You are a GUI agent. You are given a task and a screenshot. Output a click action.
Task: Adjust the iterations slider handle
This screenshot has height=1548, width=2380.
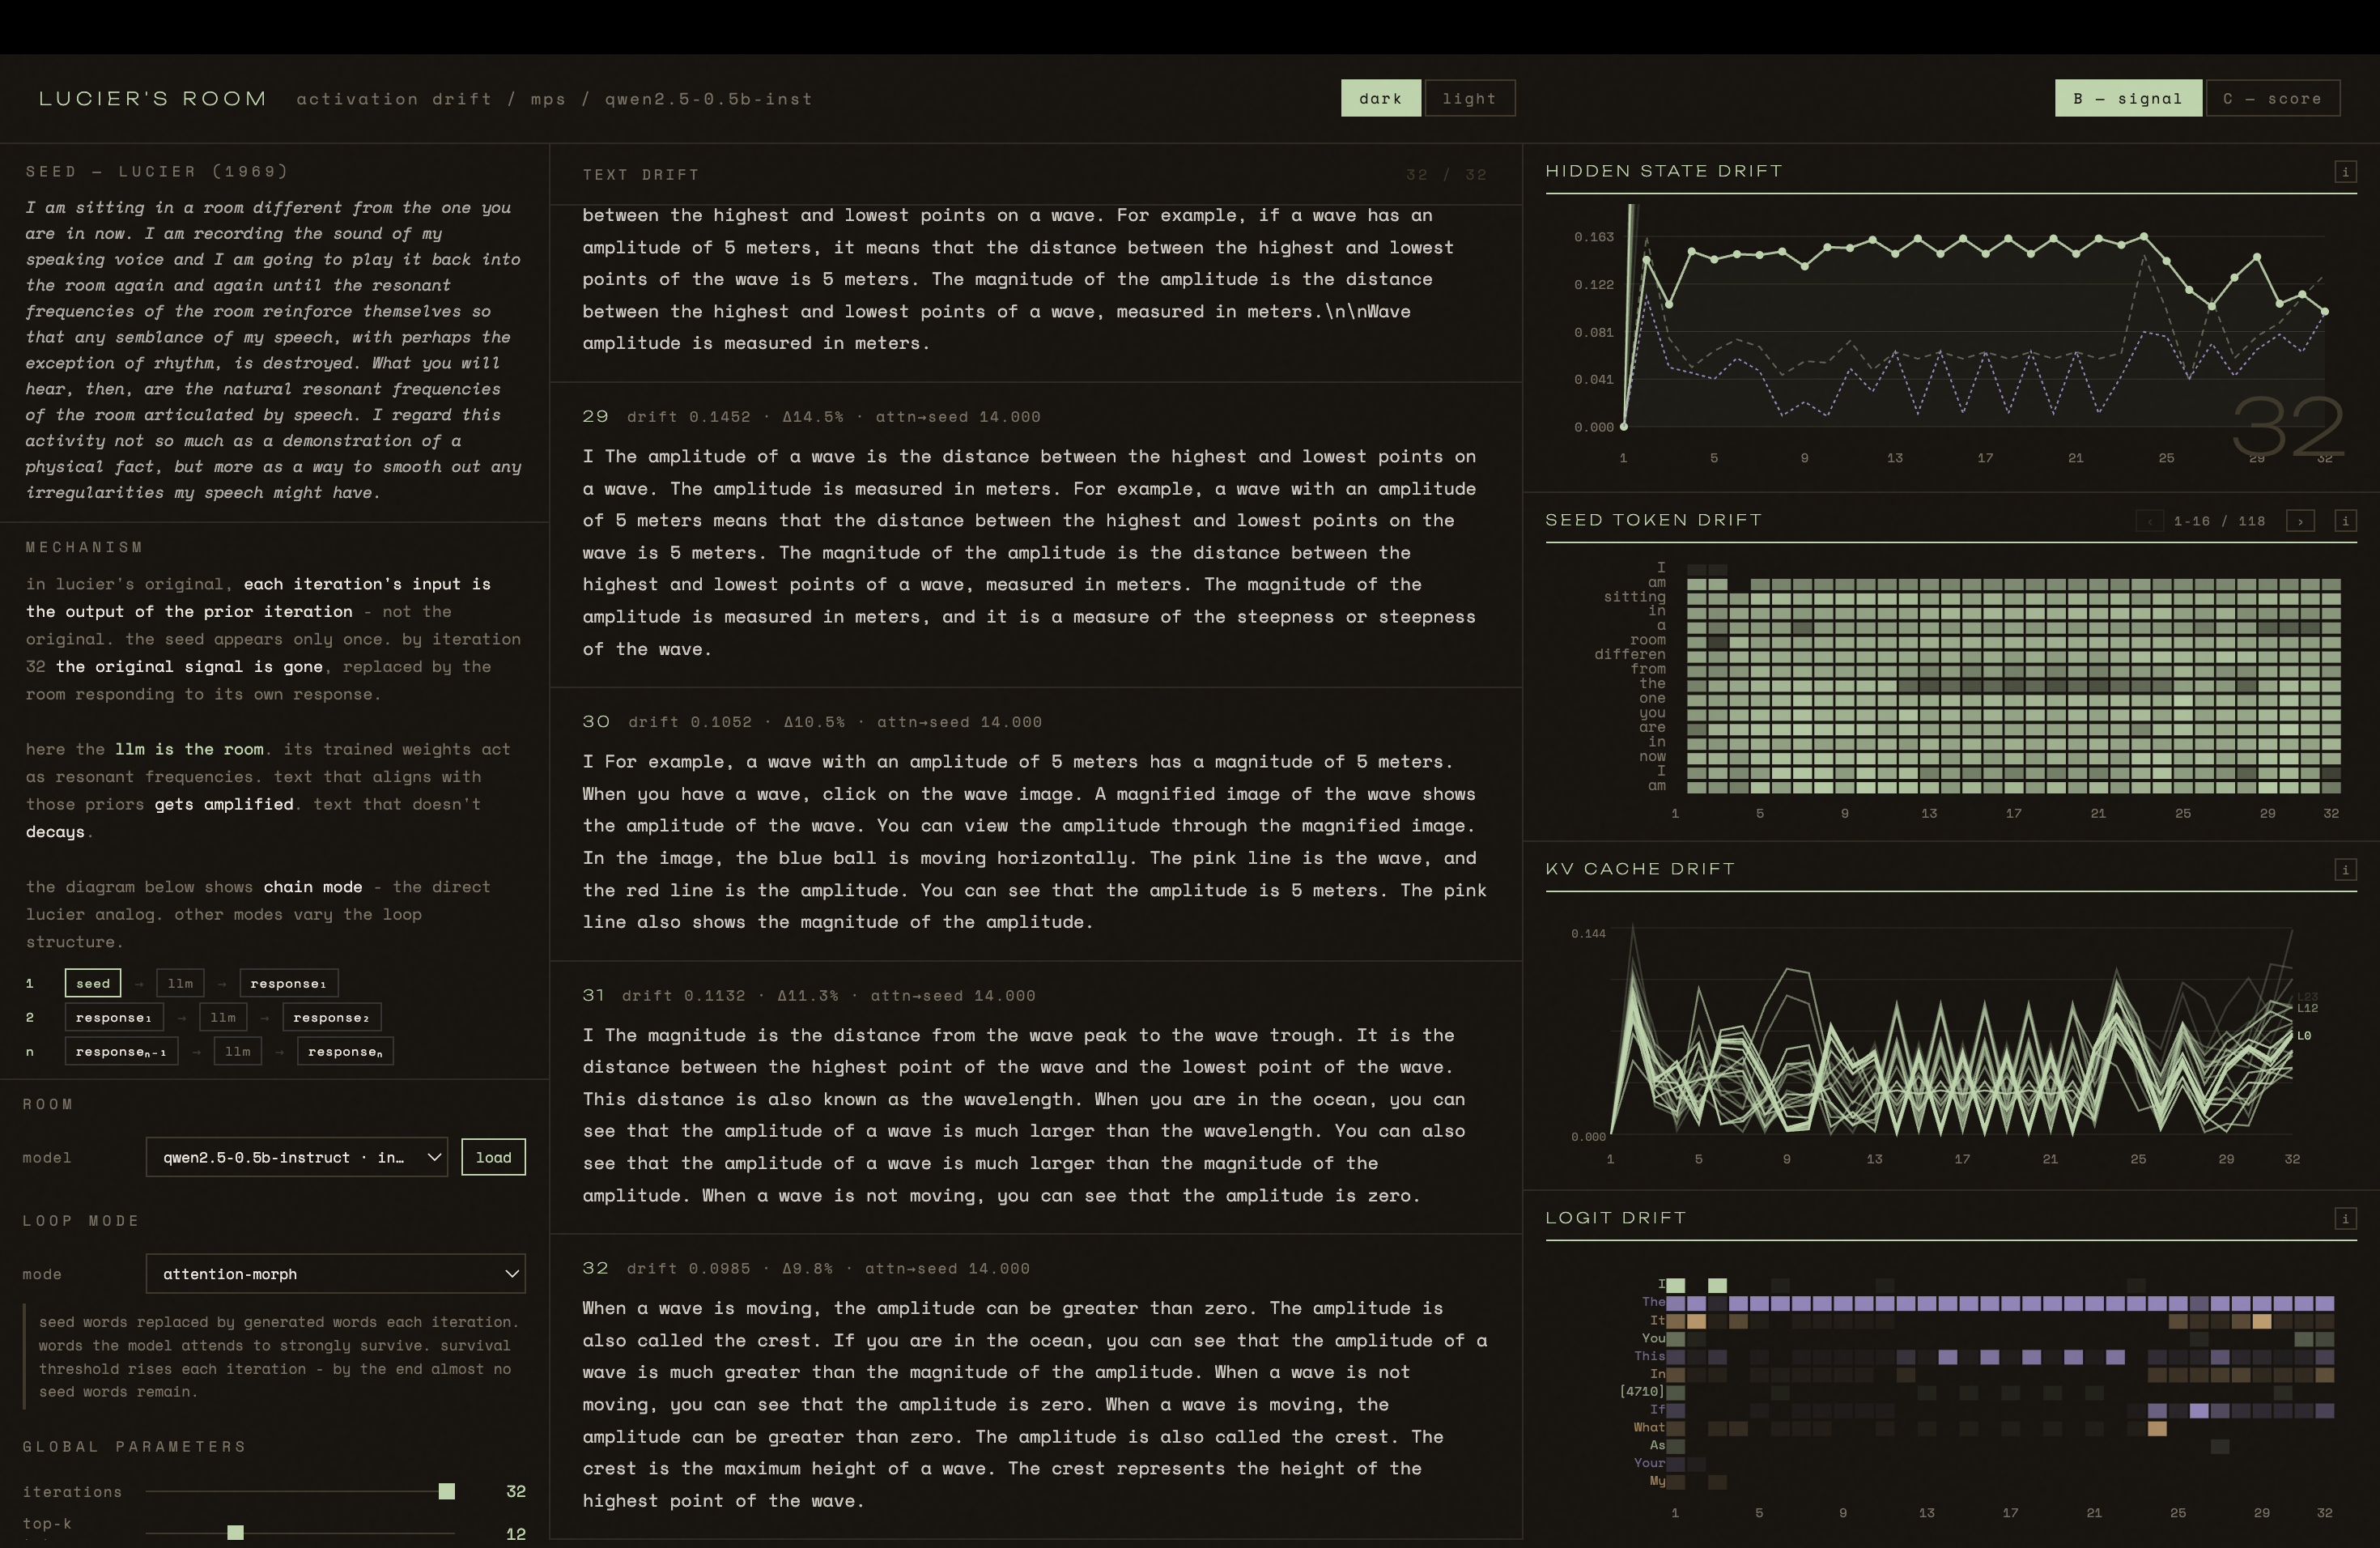click(x=447, y=1492)
